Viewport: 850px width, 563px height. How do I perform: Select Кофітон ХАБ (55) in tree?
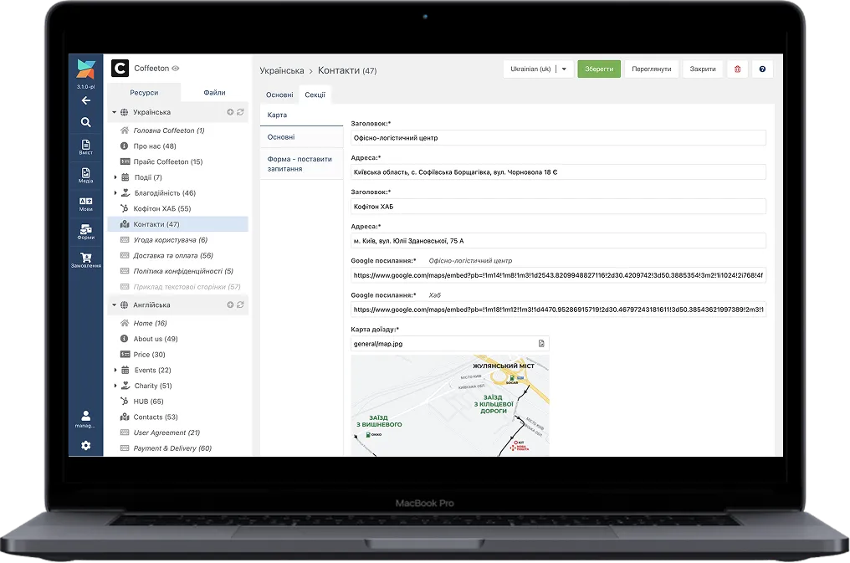coord(162,208)
